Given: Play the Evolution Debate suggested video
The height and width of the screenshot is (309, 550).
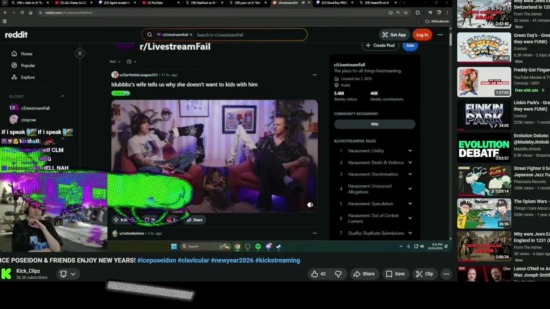Looking at the screenshot, I should [x=484, y=148].
